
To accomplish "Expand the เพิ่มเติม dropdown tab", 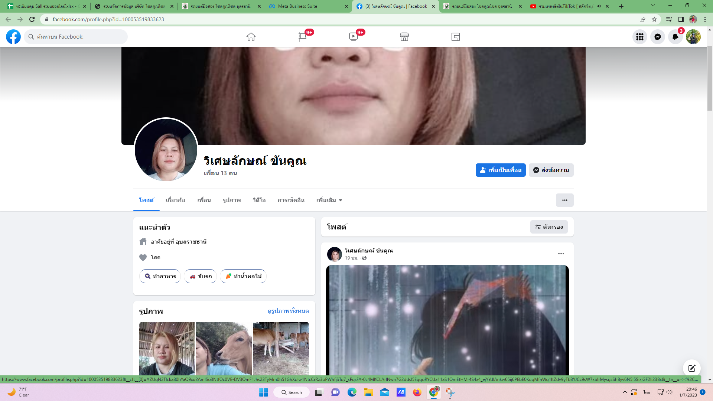I will click(329, 200).
